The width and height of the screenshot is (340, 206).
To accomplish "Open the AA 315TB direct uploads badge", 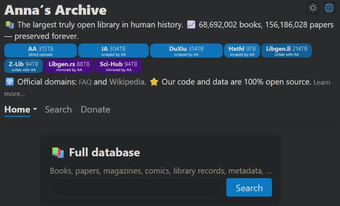I will coord(41,51).
